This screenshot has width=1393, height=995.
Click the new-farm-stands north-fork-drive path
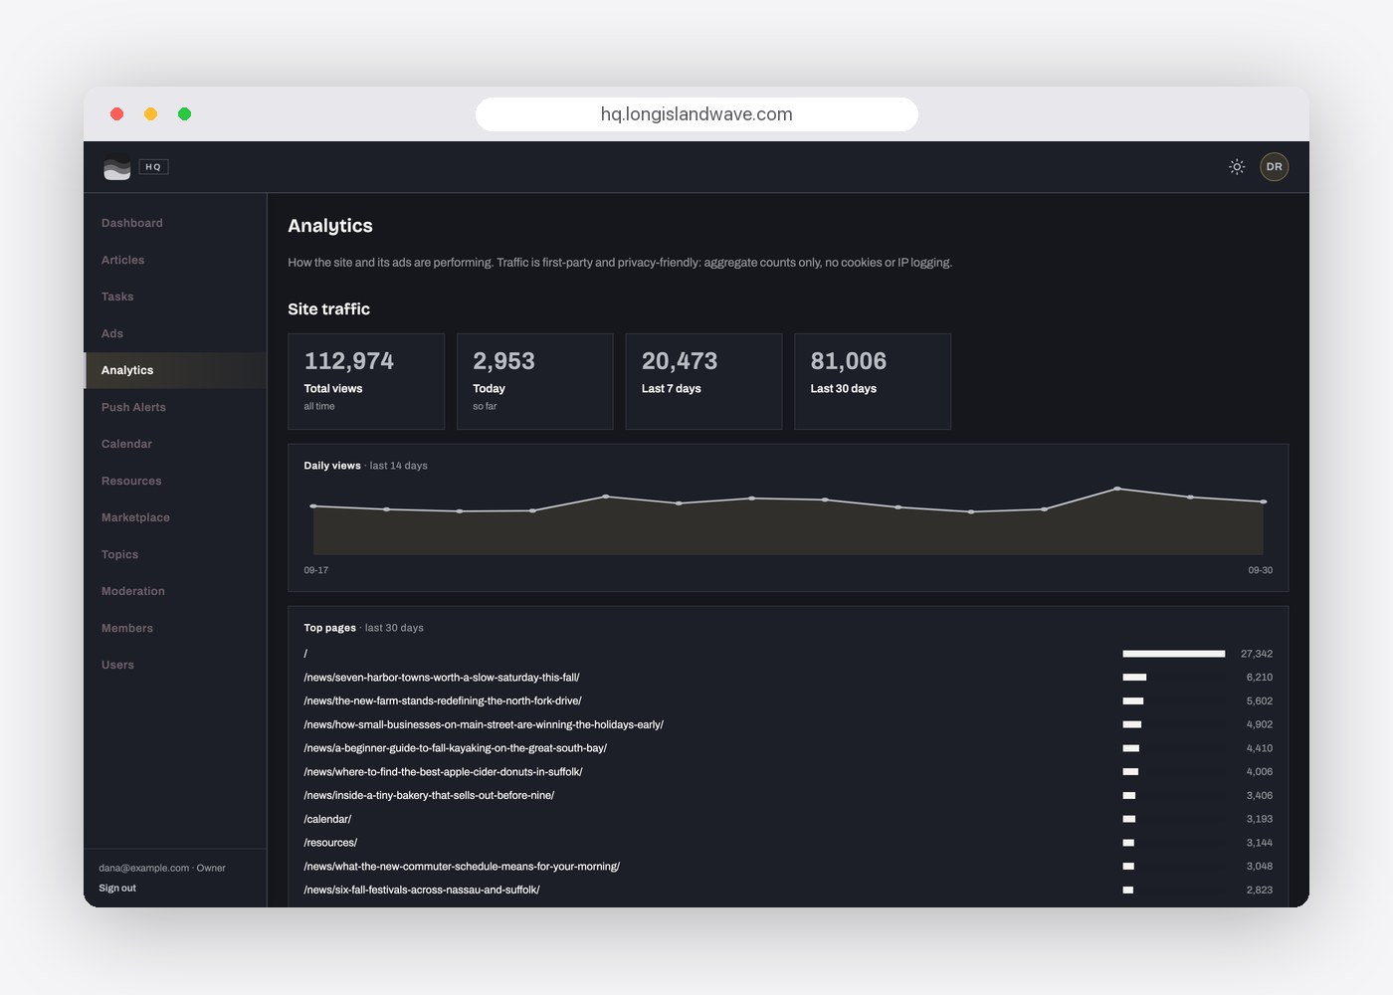click(443, 701)
